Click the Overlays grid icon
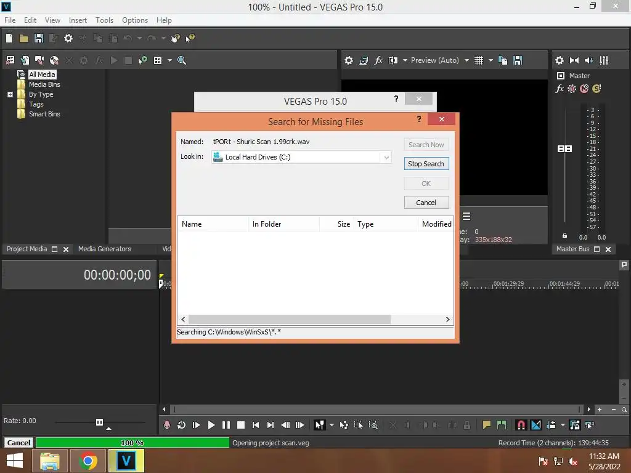The height and width of the screenshot is (473, 631). tap(478, 60)
